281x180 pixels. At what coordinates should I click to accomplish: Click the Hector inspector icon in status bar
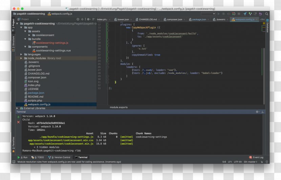267,162
